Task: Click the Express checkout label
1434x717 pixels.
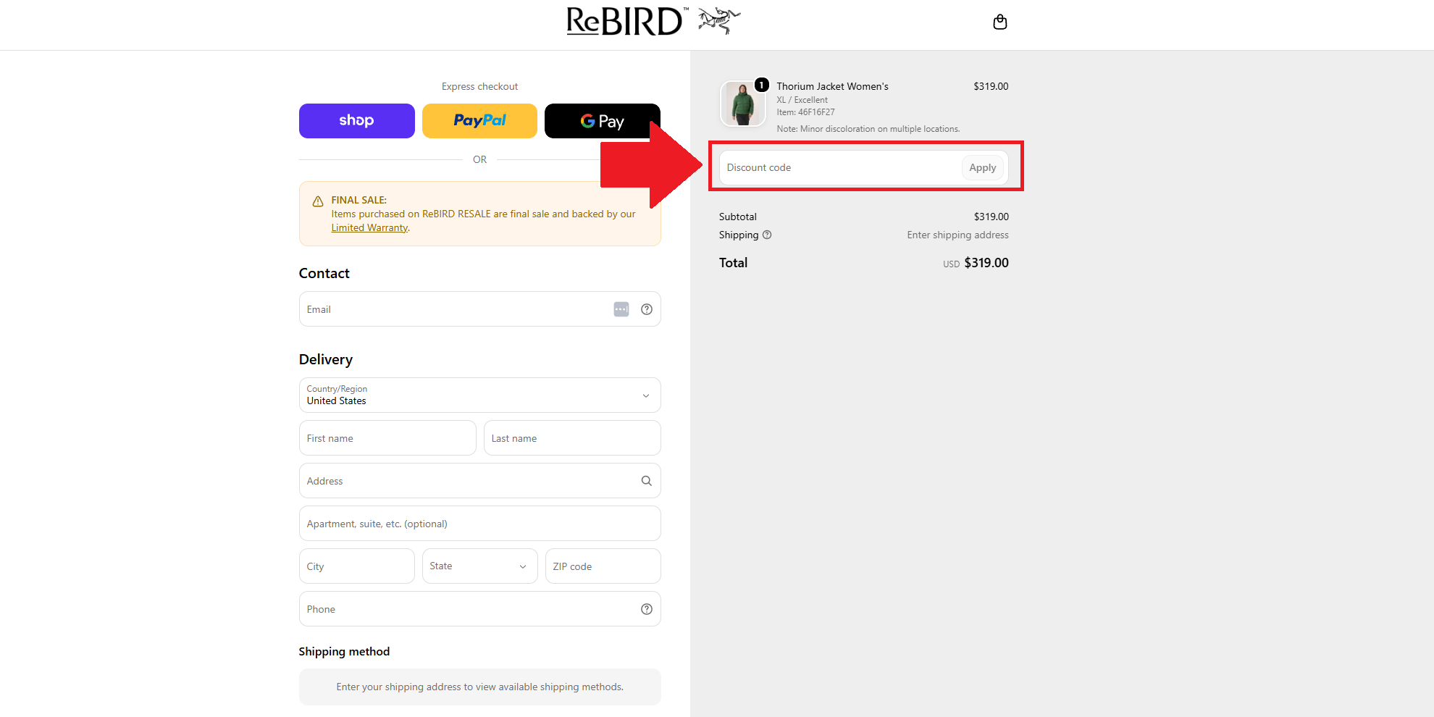Action: tap(479, 86)
